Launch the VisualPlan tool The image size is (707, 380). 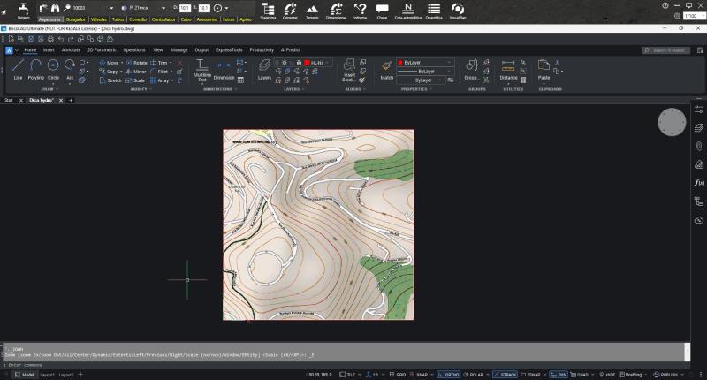tap(458, 10)
